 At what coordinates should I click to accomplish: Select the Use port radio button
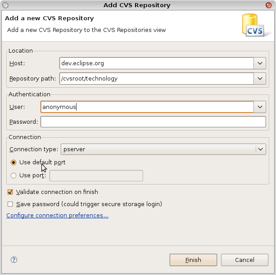click(x=14, y=176)
